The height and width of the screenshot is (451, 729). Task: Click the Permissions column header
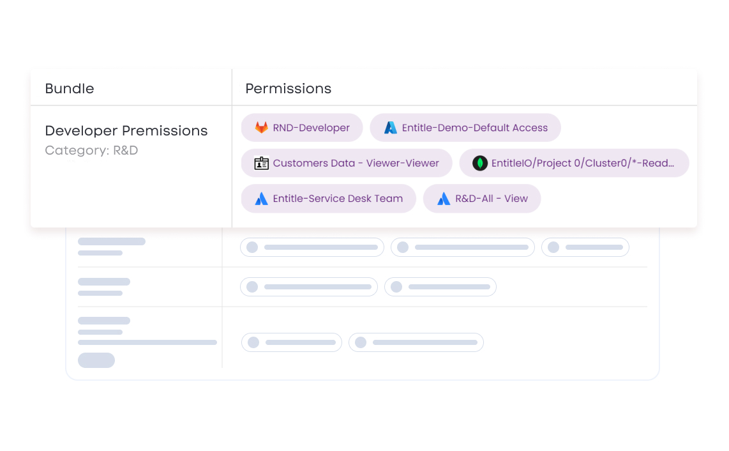coord(289,88)
